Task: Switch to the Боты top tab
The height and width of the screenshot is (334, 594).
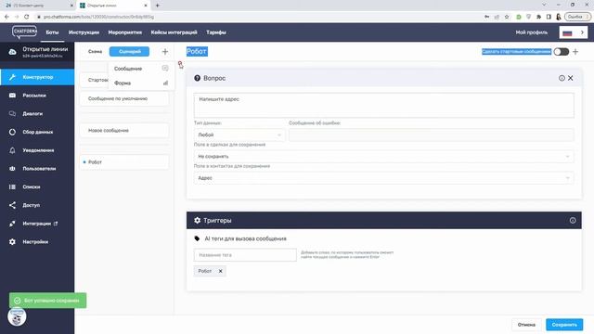Action: point(52,32)
